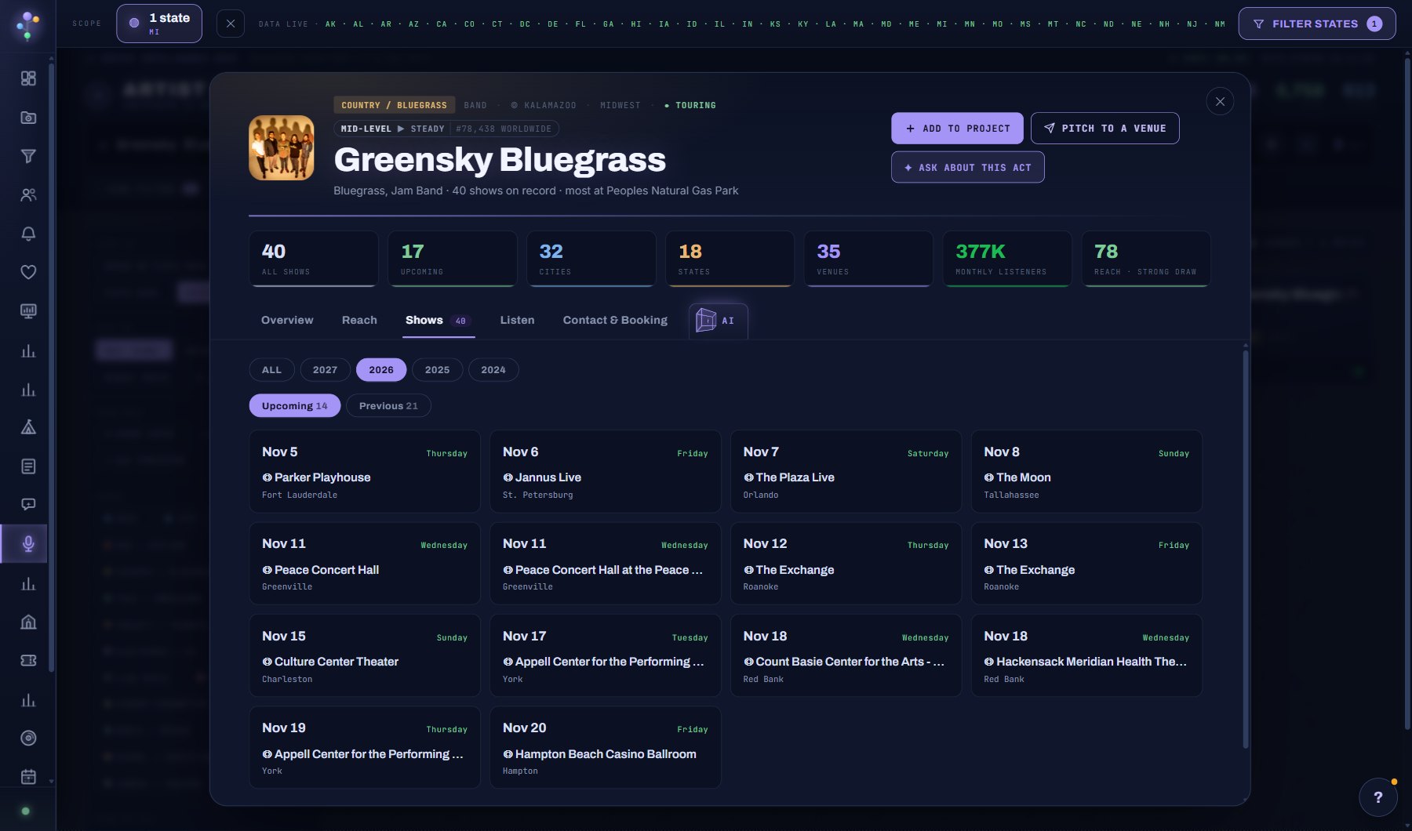Click the shows list vertical scrollbar
This screenshot has width=1412, height=831.
1245,549
